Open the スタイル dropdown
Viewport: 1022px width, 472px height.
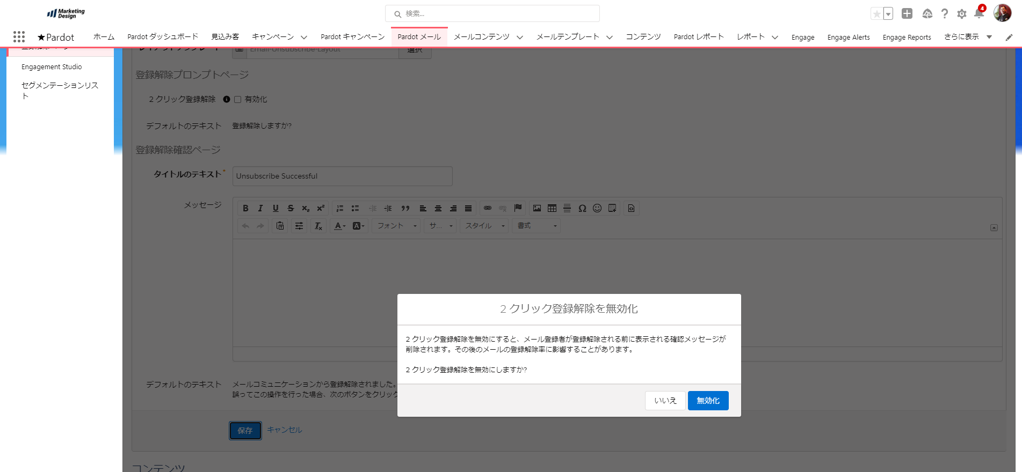click(484, 226)
